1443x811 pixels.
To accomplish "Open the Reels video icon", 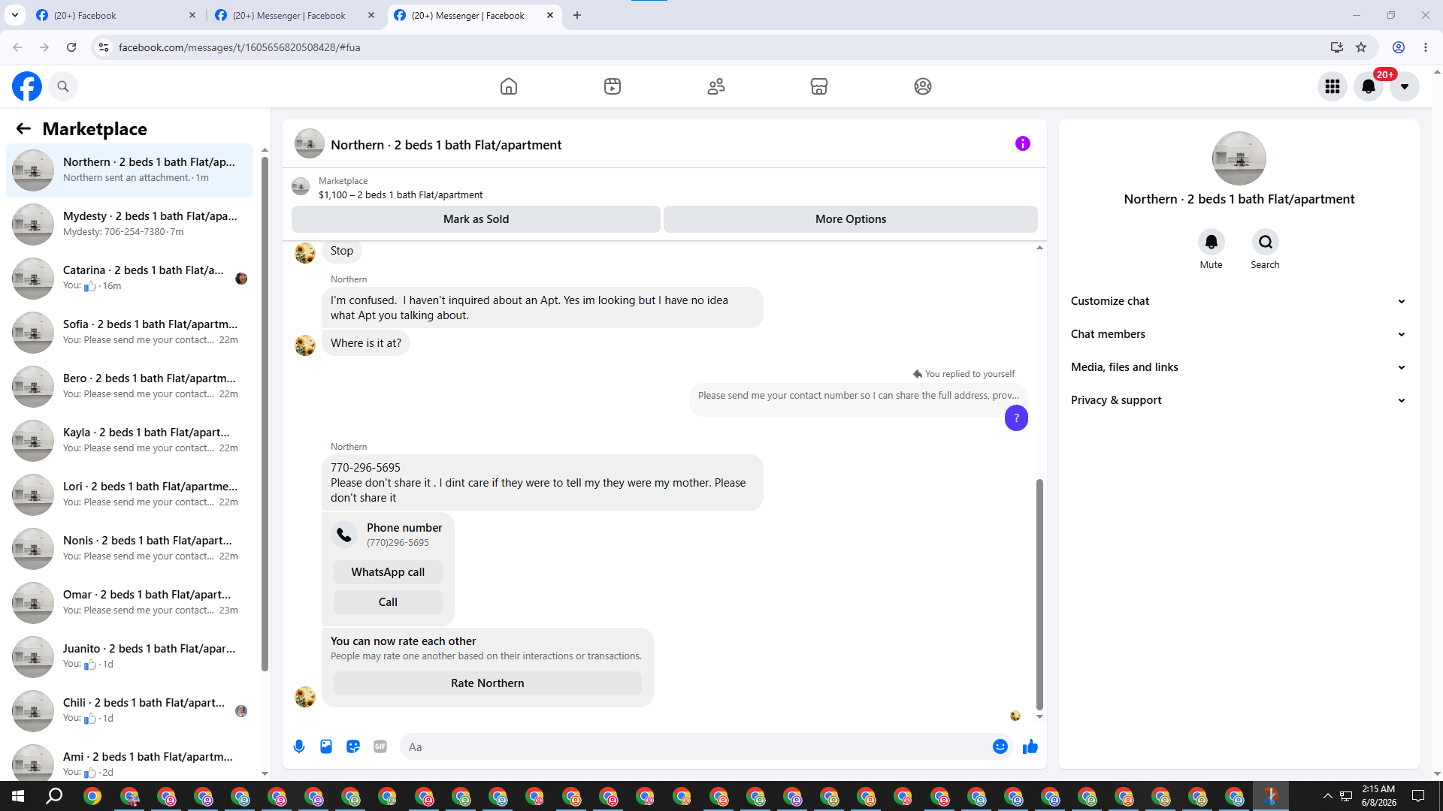I will click(613, 86).
